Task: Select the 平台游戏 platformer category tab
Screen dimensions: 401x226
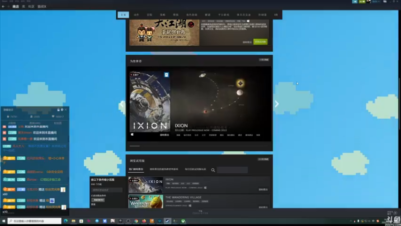Action: tap(224, 15)
